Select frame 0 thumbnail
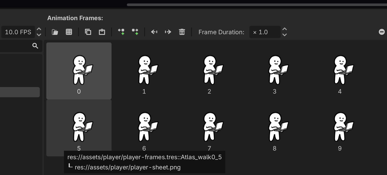Screen dimensions: 387x175 tap(79, 71)
